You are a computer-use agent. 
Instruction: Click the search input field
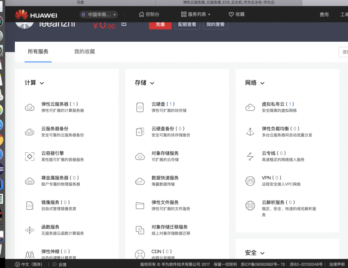[343, 52]
